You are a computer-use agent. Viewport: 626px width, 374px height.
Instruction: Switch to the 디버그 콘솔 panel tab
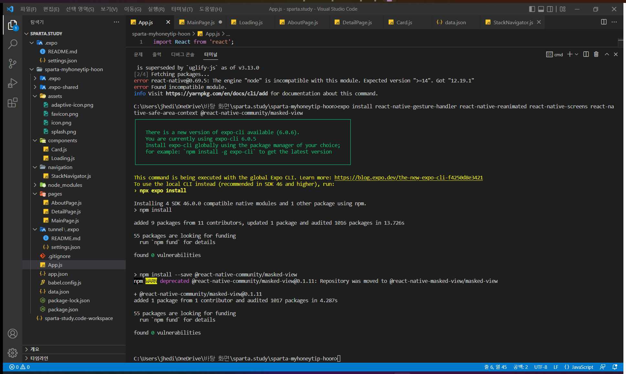183,54
